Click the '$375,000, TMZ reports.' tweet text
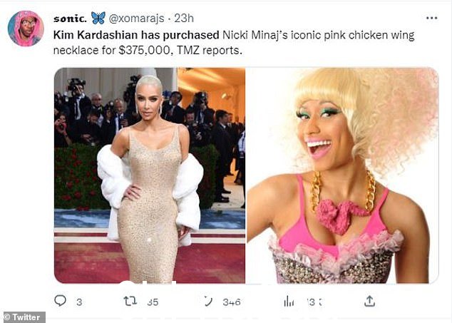 pos(180,51)
